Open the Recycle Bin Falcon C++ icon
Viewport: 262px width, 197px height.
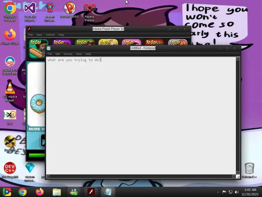[x=249, y=170]
